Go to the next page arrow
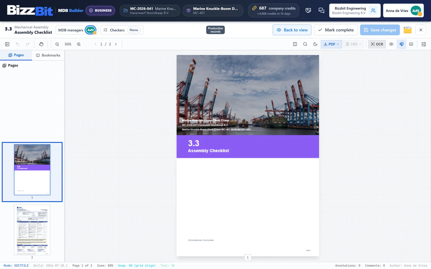The height and width of the screenshot is (269, 431). click(116, 44)
